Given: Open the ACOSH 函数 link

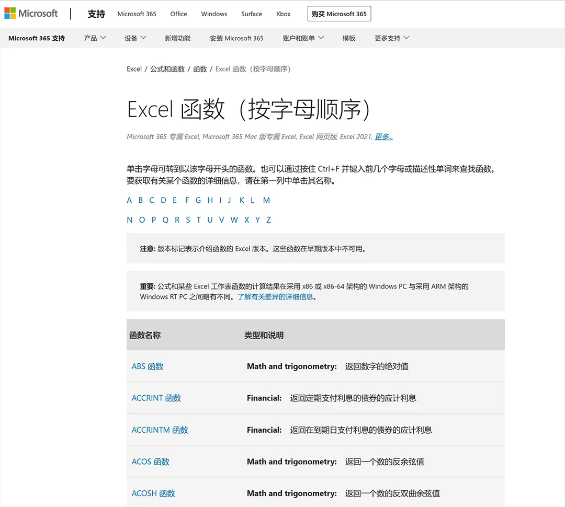Looking at the screenshot, I should [153, 493].
